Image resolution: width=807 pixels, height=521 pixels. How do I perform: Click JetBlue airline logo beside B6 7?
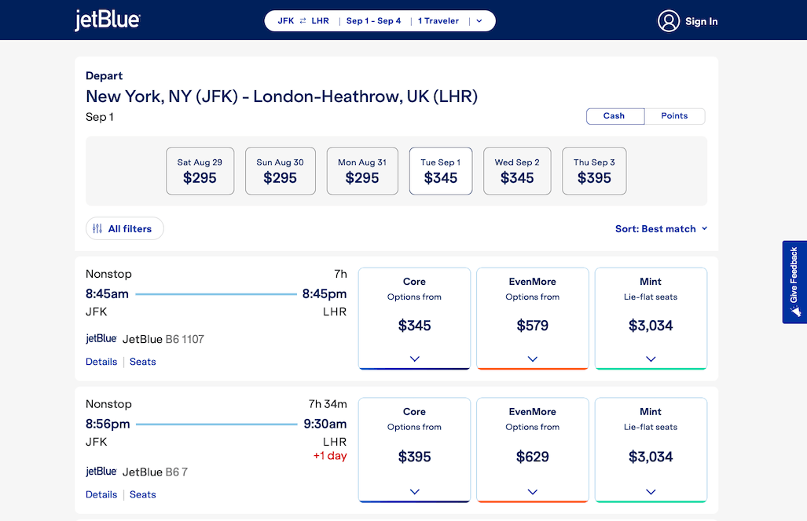click(x=101, y=472)
